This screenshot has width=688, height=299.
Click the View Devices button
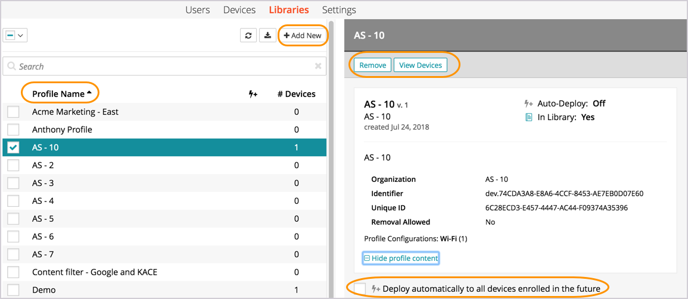(421, 65)
